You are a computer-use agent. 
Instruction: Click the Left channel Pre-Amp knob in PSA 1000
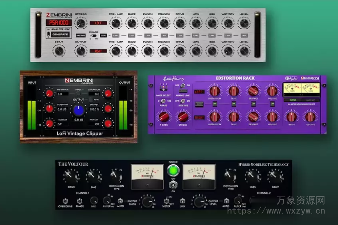(x=116, y=23)
